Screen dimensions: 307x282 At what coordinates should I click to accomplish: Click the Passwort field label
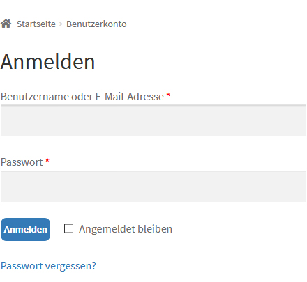pyautogui.click(x=22, y=162)
